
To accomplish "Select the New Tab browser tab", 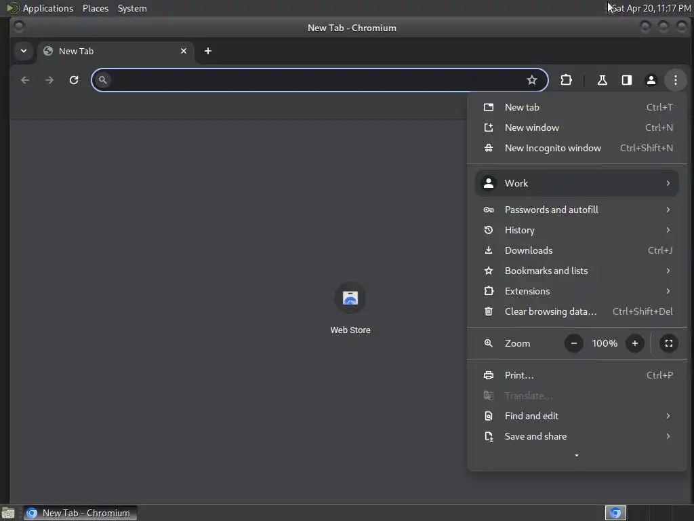I will [x=115, y=51].
